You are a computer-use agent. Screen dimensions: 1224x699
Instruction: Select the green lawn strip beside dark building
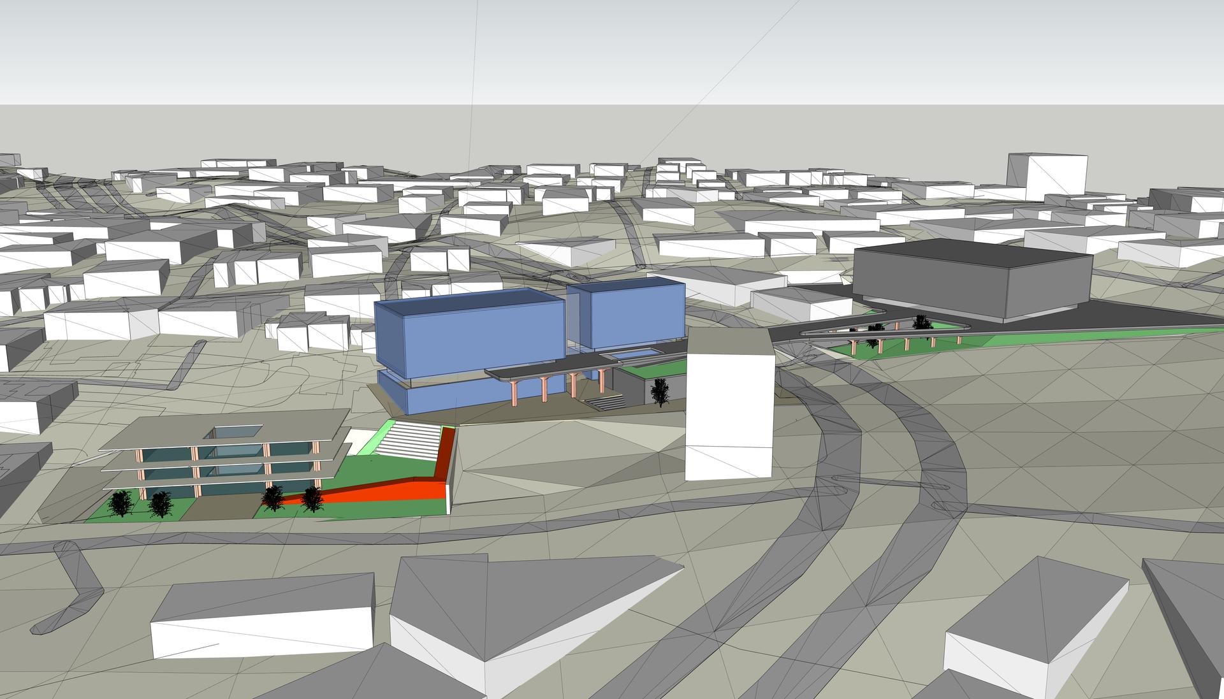coord(1020,341)
